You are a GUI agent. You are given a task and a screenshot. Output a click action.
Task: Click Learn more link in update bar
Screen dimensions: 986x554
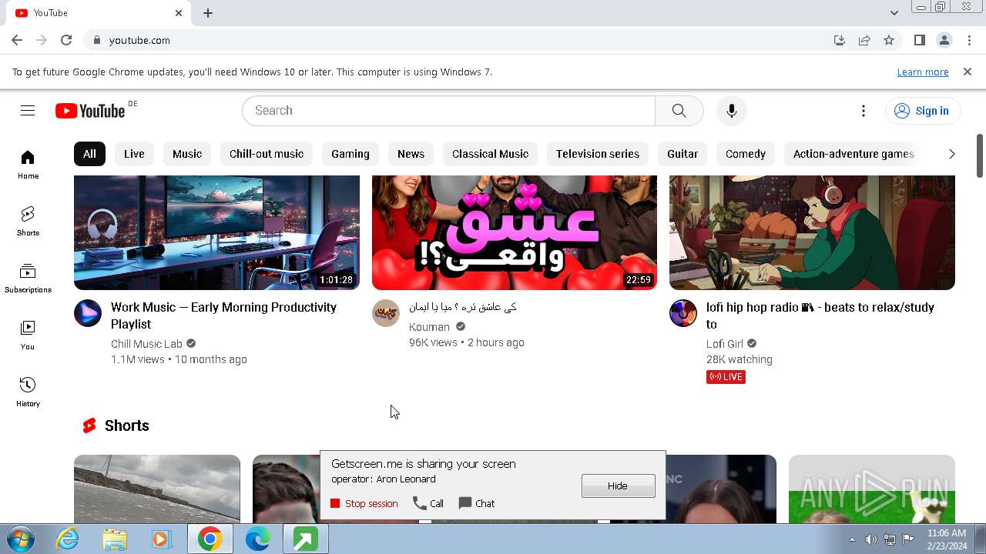[923, 72]
